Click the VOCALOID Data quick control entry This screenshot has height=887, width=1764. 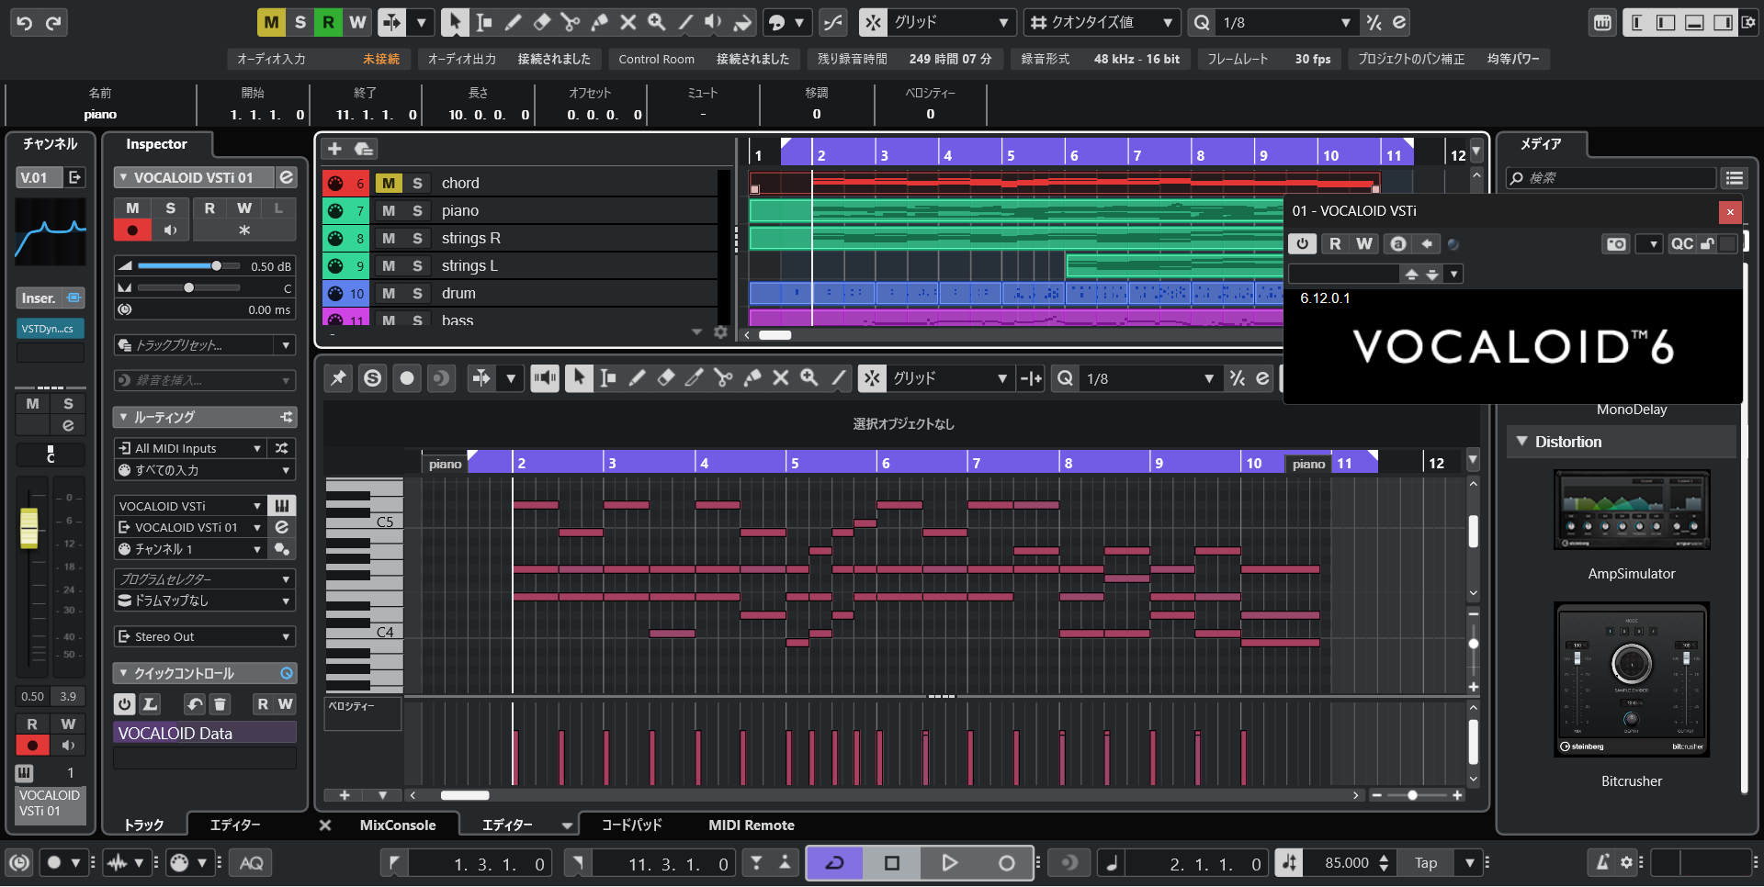(204, 733)
